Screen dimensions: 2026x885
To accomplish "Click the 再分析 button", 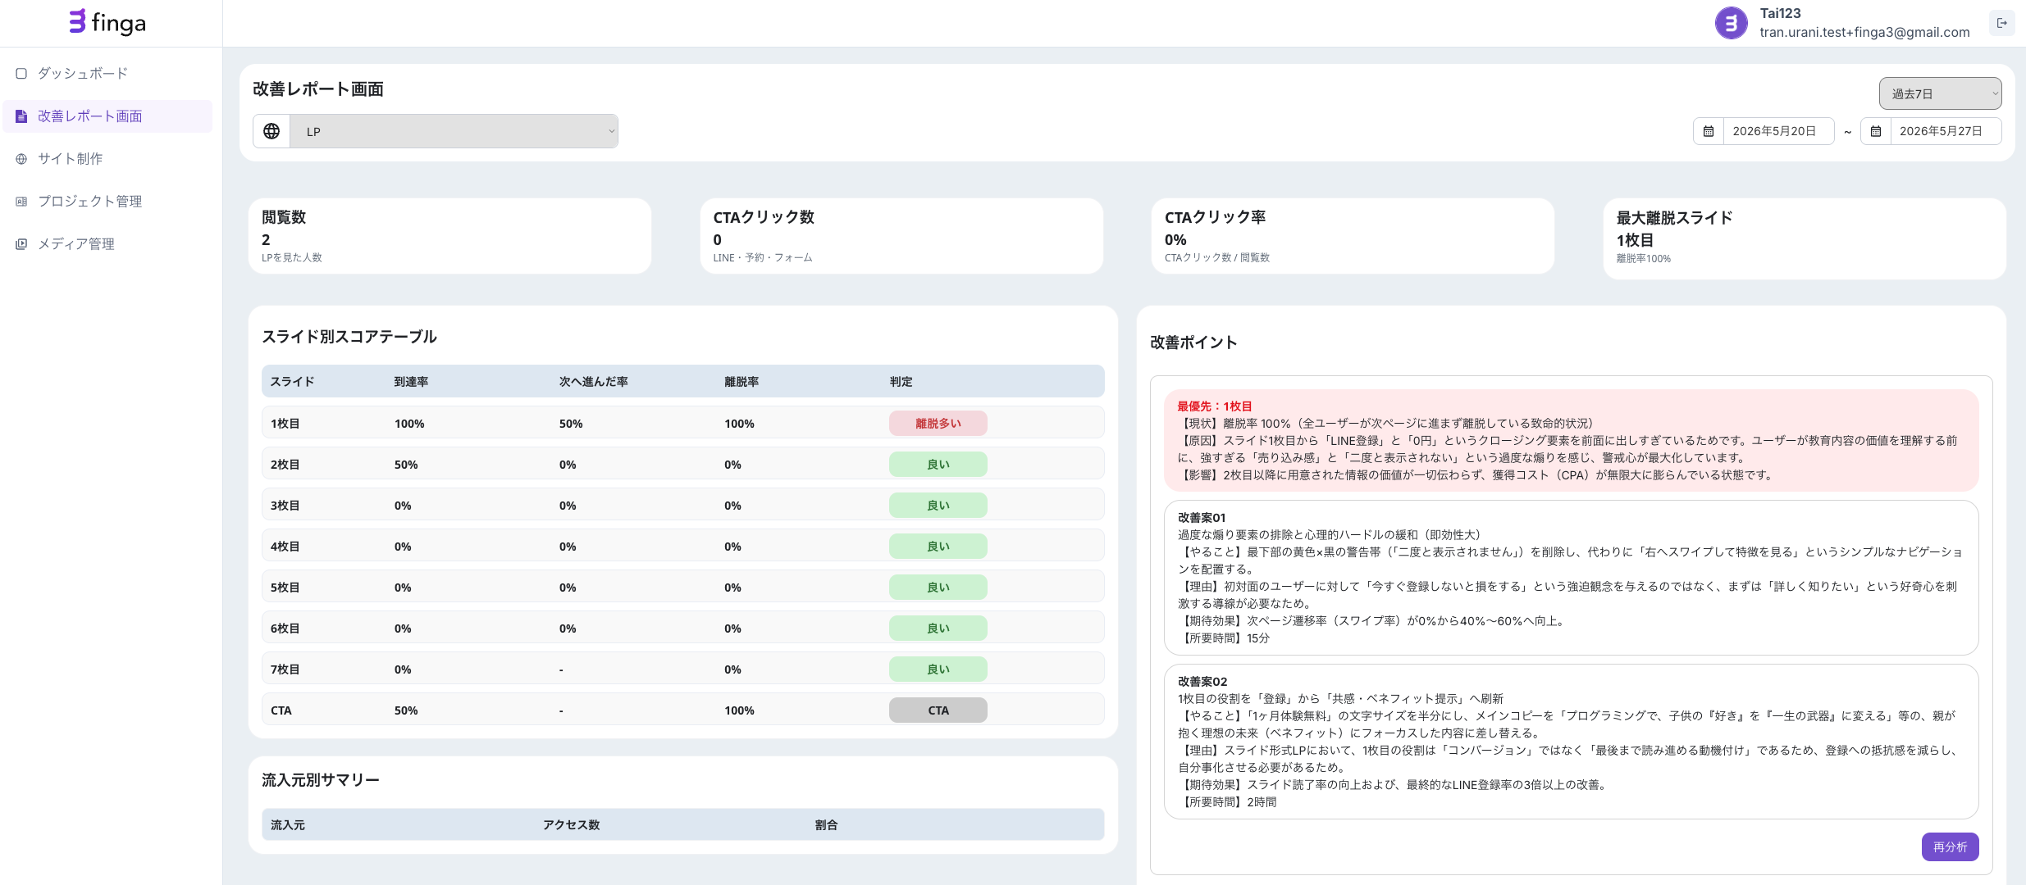I will (x=1950, y=846).
